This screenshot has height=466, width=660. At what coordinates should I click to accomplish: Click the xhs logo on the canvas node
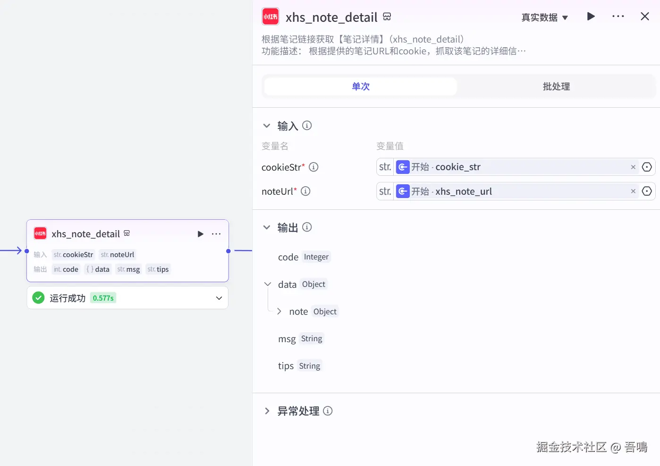[40, 233]
